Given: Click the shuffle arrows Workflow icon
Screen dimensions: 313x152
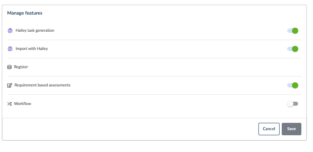Looking at the screenshot, I should pyautogui.click(x=9, y=104).
